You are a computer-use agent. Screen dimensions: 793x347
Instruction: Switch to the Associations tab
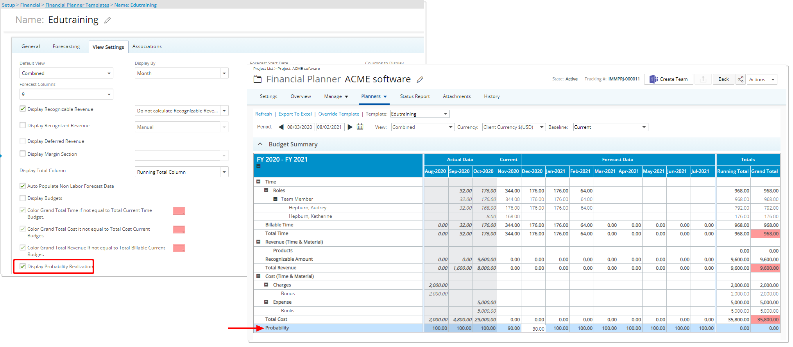[x=147, y=46]
